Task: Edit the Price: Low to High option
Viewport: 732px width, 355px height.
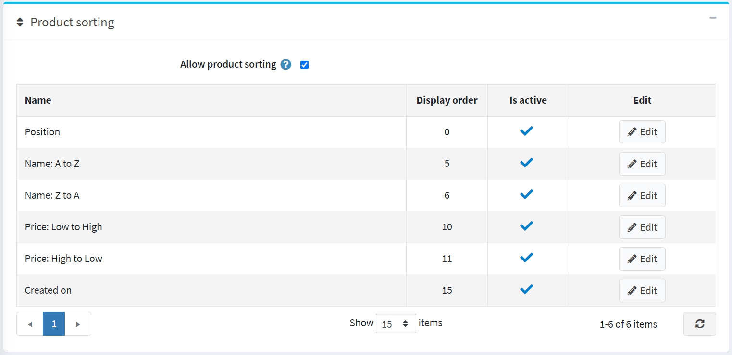Action: pyautogui.click(x=642, y=227)
